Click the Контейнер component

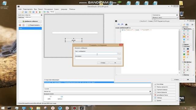pos(164,84)
